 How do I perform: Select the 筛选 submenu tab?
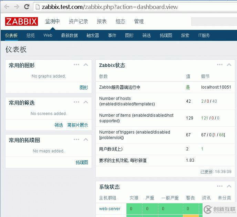pos(146,35)
